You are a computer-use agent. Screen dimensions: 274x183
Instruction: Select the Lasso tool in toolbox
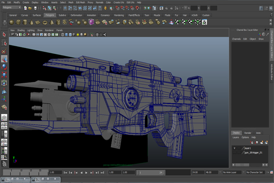[x=4, y=43]
